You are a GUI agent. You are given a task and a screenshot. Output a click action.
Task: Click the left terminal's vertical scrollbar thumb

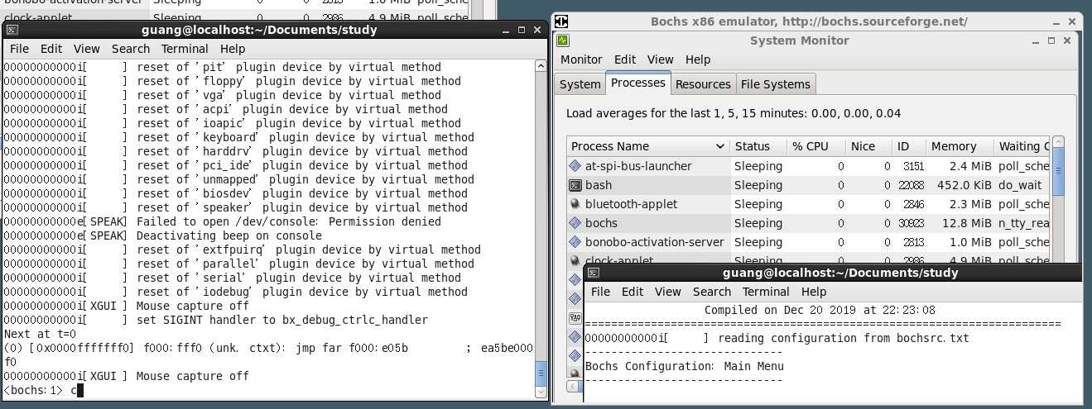click(541, 373)
